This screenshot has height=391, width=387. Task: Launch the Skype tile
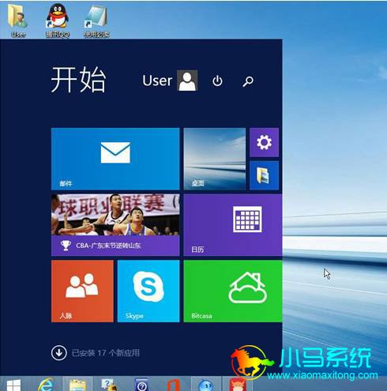[148, 291]
